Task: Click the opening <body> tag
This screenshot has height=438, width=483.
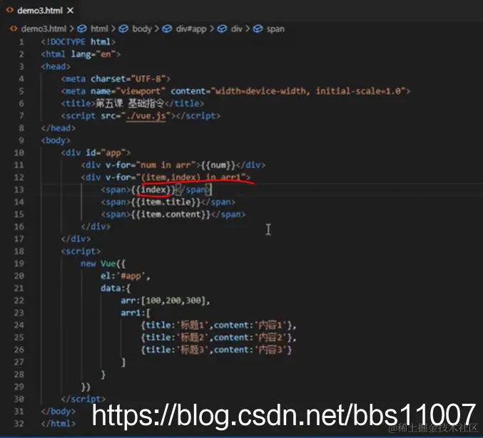Action: click(56, 140)
